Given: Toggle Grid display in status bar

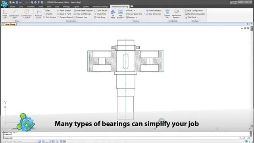Looking at the screenshot, I should coord(43,141).
